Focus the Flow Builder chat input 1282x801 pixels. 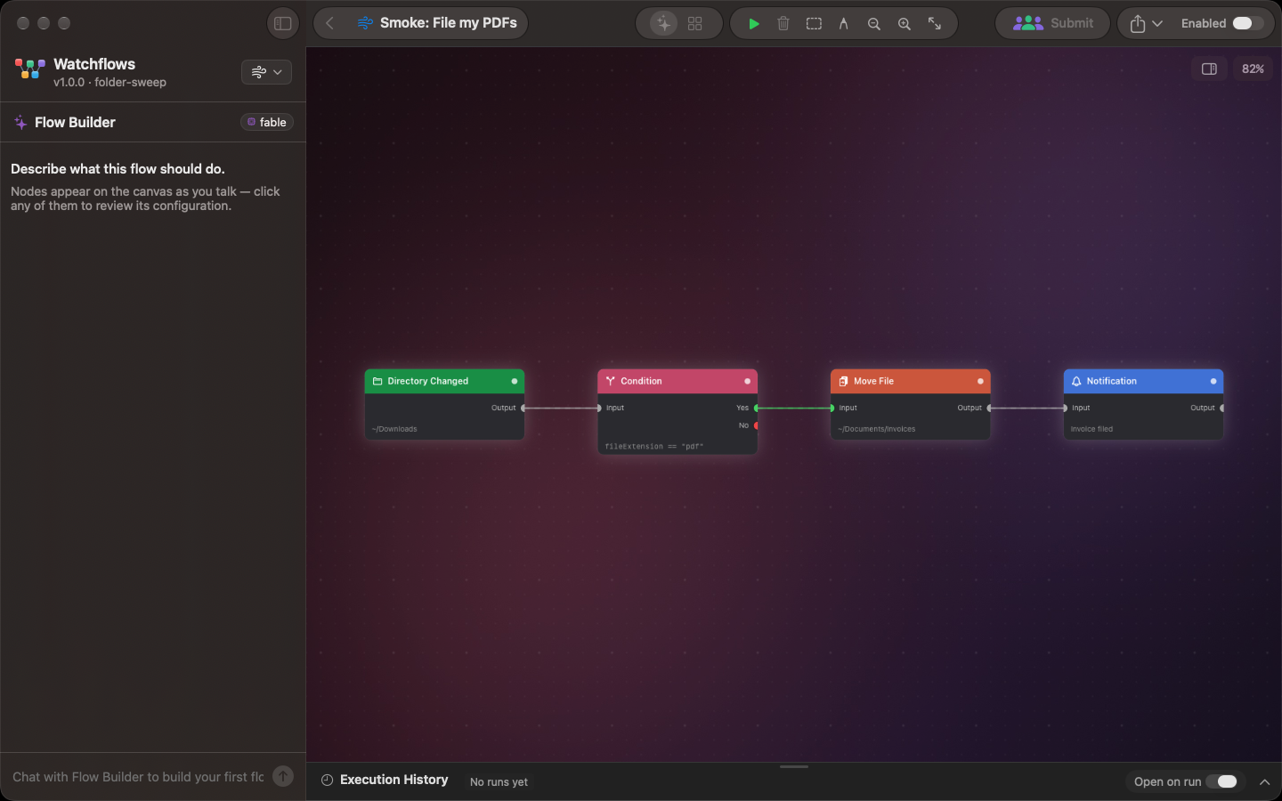pyautogui.click(x=139, y=777)
